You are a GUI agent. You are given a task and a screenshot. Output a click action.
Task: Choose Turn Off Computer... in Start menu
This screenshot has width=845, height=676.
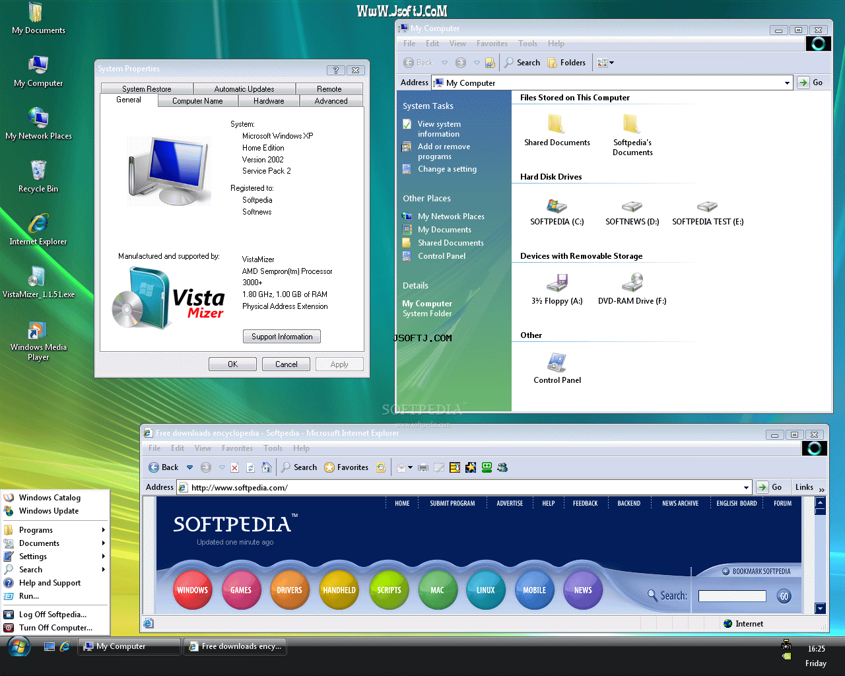pyautogui.click(x=54, y=628)
